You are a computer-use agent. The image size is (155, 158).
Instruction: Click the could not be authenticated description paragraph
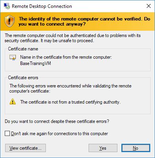pyautogui.click(x=73, y=38)
